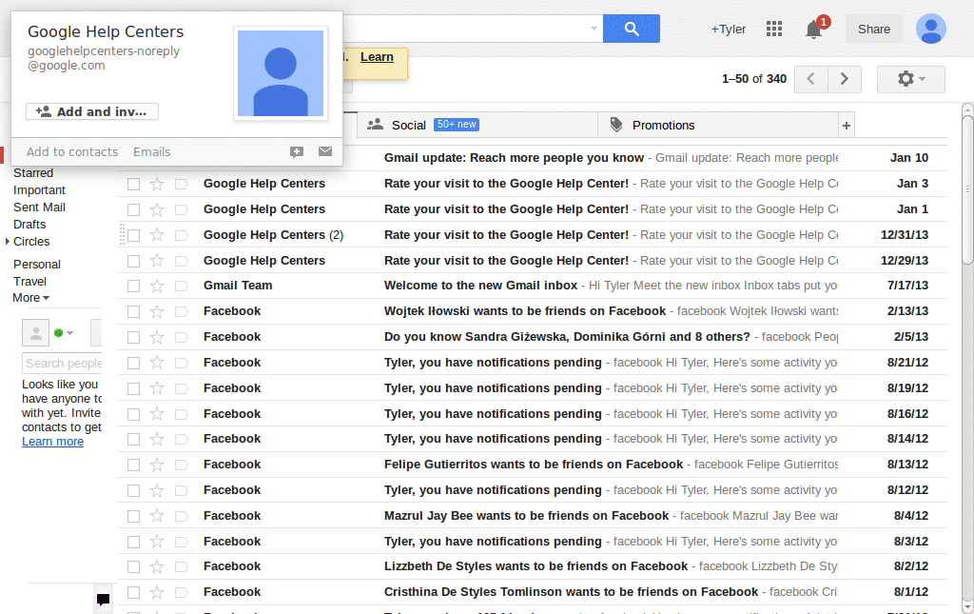Image resolution: width=974 pixels, height=614 pixels.
Task: Open the +Tyler profile link
Action: point(728,30)
